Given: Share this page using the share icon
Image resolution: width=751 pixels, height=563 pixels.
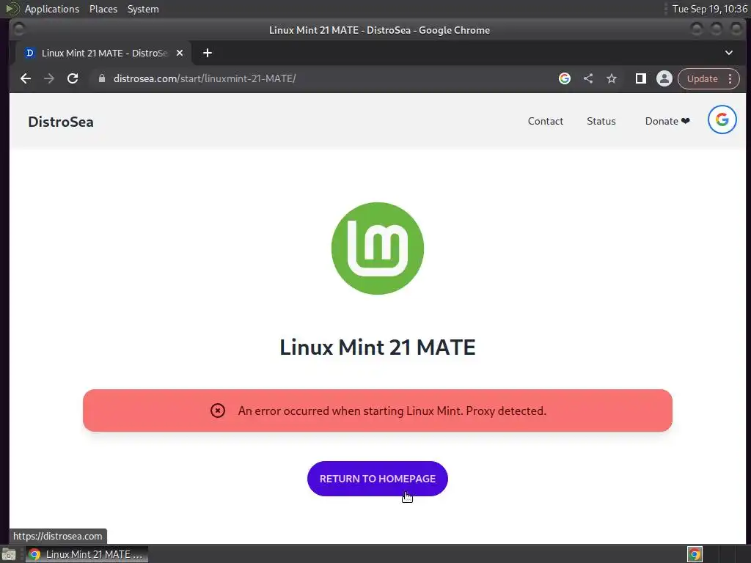Looking at the screenshot, I should point(588,78).
